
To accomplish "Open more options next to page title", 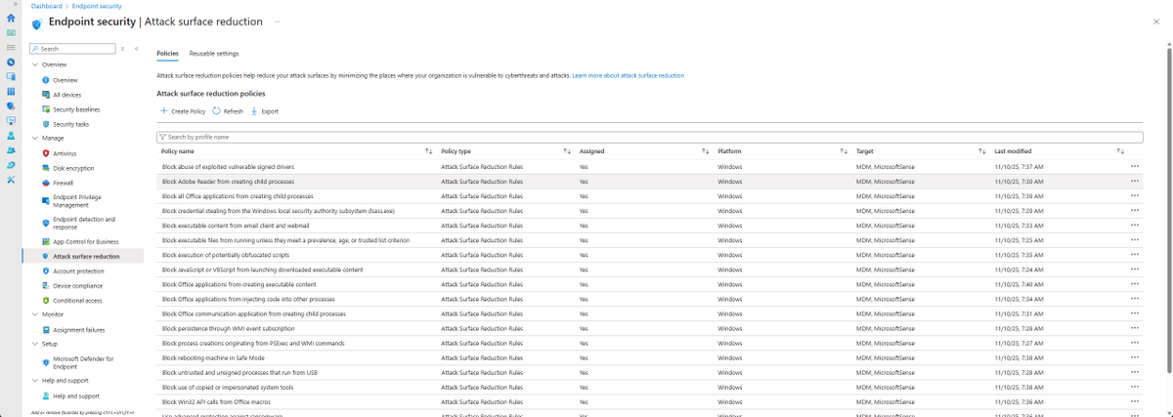I will [278, 21].
